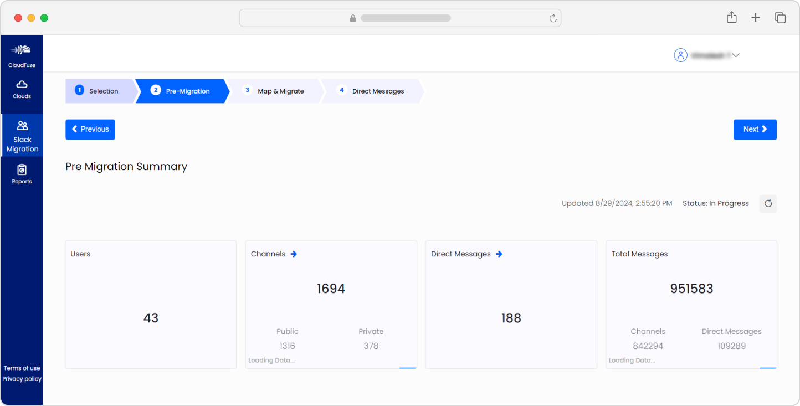Go to step 1 Selection
Screen dimensions: 800x406
100,91
